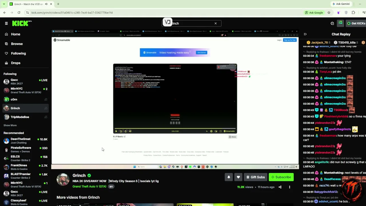
Task: Open the Grinch channel name link
Action: click(79, 176)
